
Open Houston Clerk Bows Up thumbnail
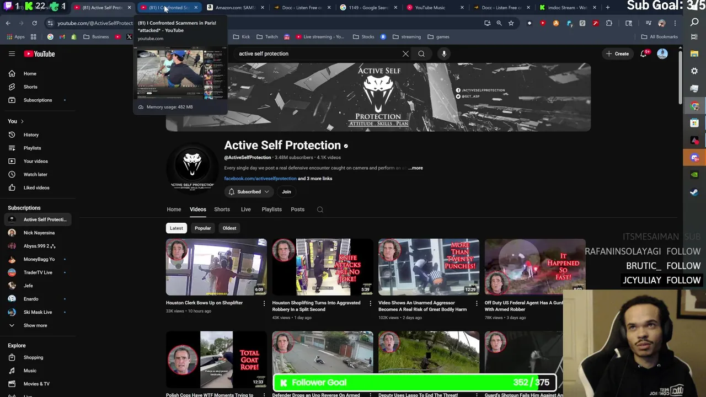pos(216,267)
